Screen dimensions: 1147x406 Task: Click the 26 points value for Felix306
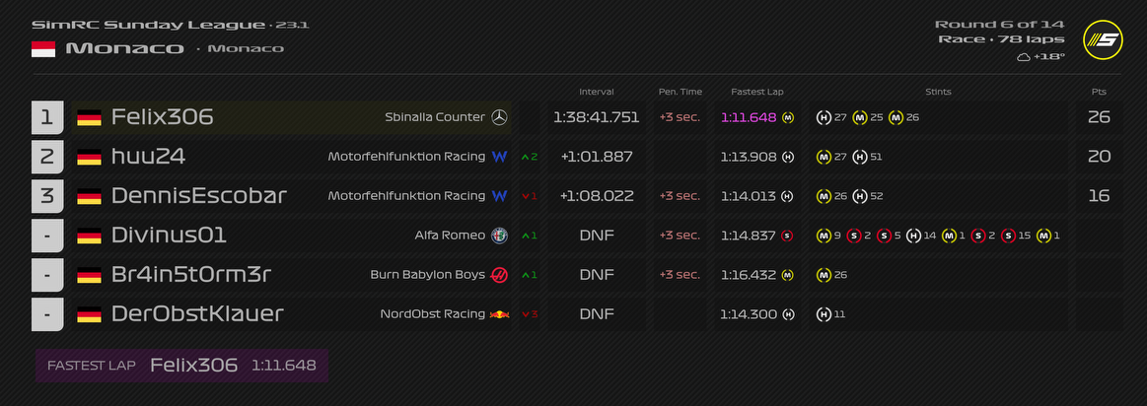coord(1099,117)
